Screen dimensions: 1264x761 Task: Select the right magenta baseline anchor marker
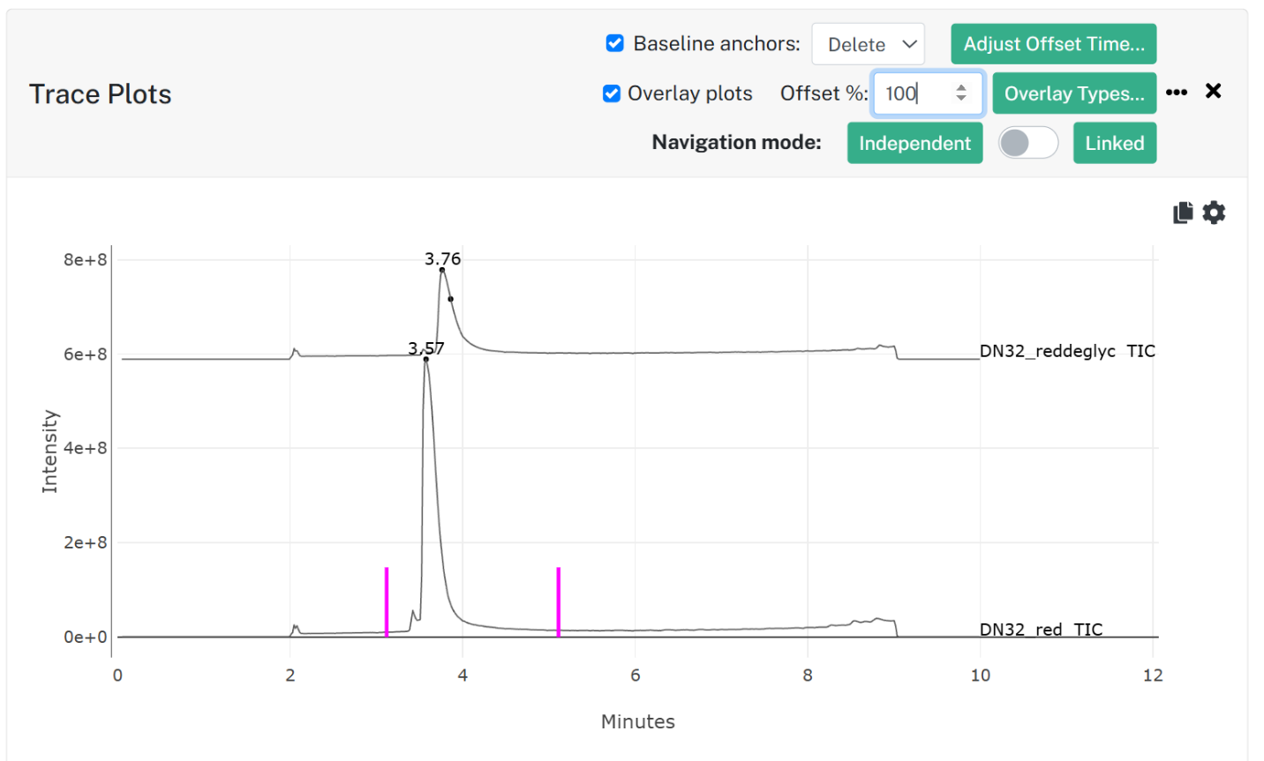[x=559, y=601]
